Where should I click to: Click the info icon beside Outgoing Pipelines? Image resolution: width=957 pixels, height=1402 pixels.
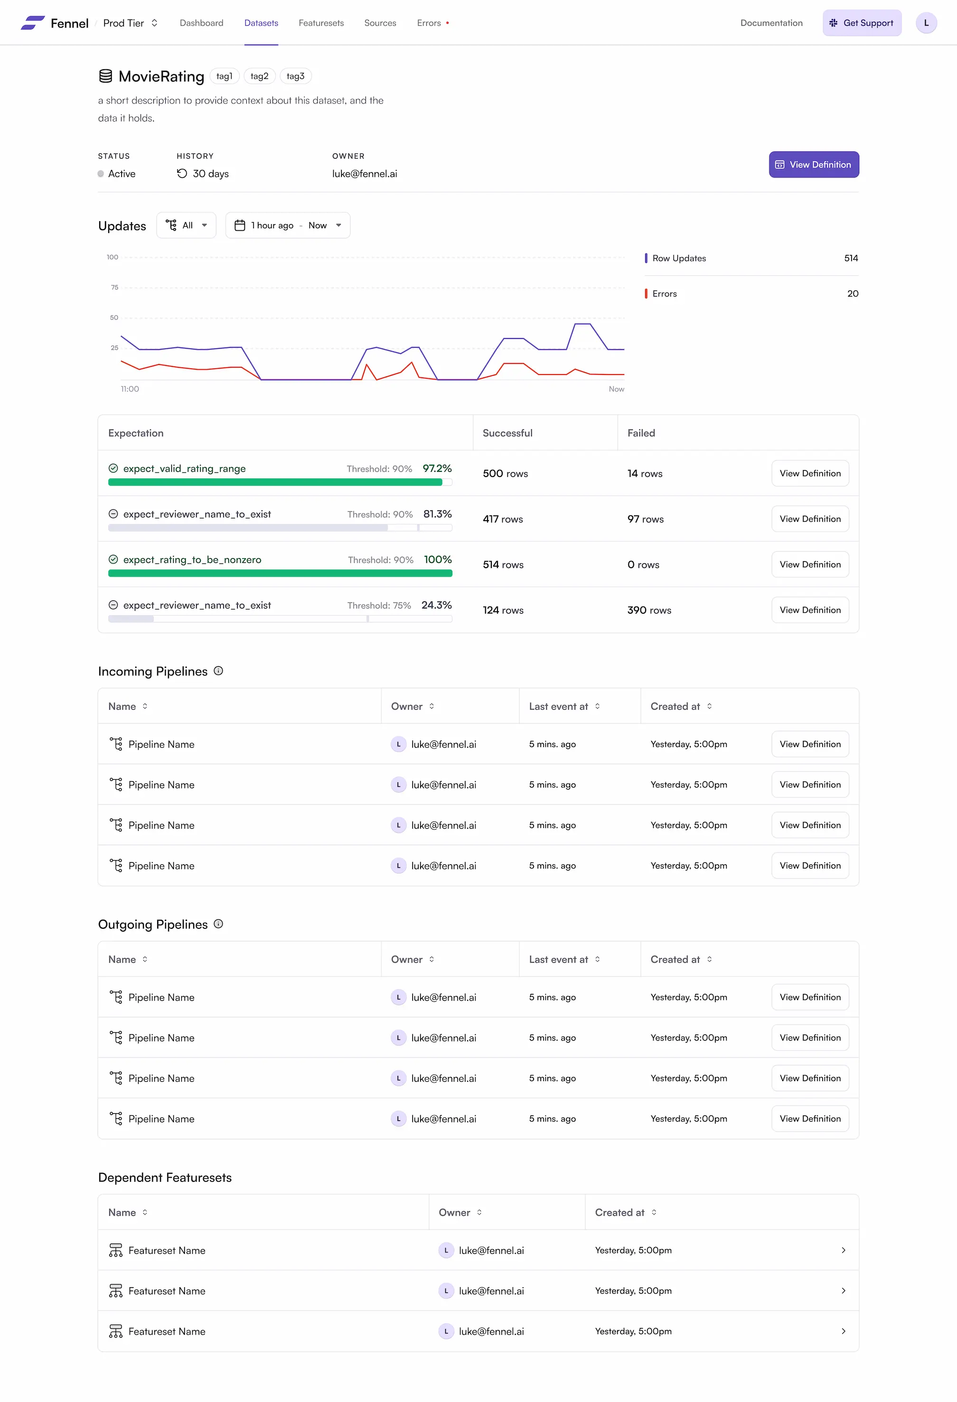[218, 924]
